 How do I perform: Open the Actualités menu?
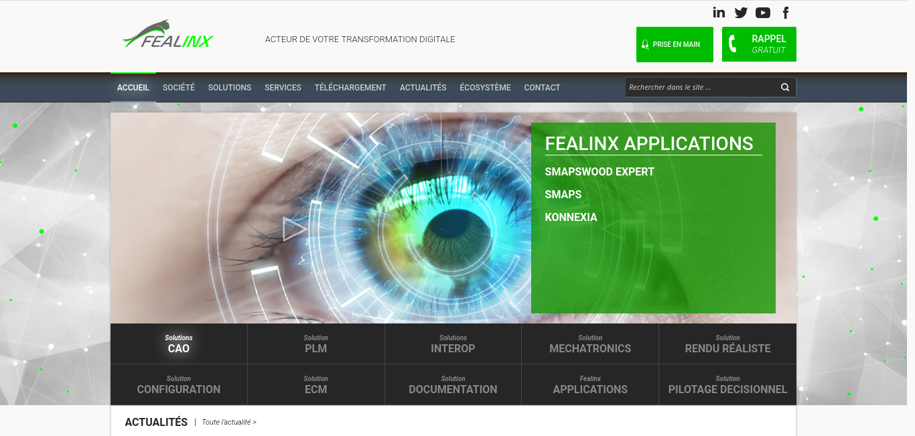423,88
